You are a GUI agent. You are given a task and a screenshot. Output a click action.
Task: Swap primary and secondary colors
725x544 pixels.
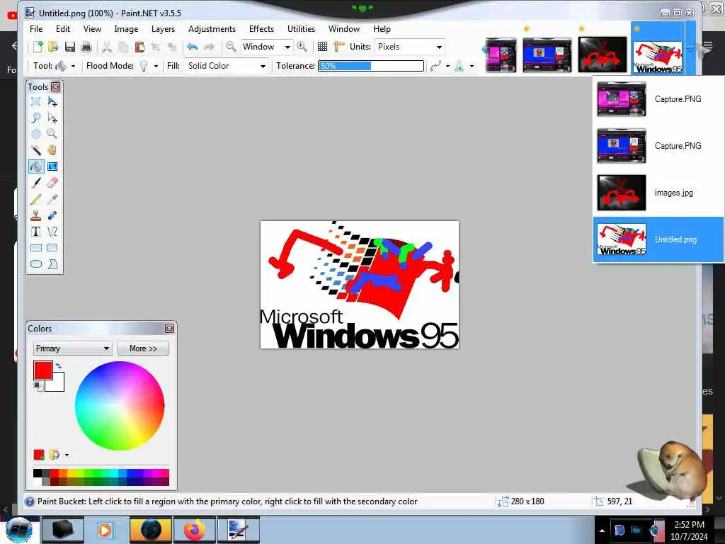coord(58,366)
